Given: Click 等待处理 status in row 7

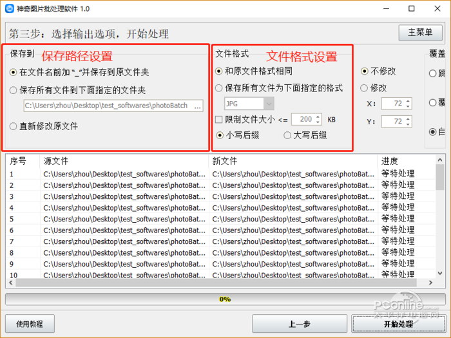Looking at the screenshot, I should [x=398, y=241].
